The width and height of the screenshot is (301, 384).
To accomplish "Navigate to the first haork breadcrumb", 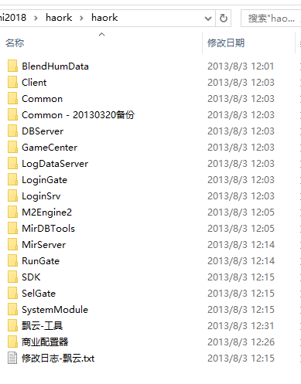I will click(x=59, y=18).
